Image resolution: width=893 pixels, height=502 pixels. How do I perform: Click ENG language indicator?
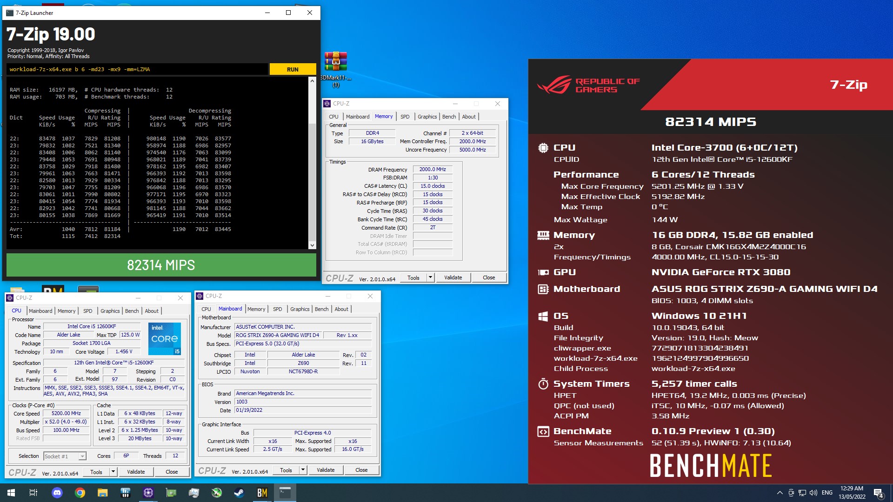click(x=827, y=493)
